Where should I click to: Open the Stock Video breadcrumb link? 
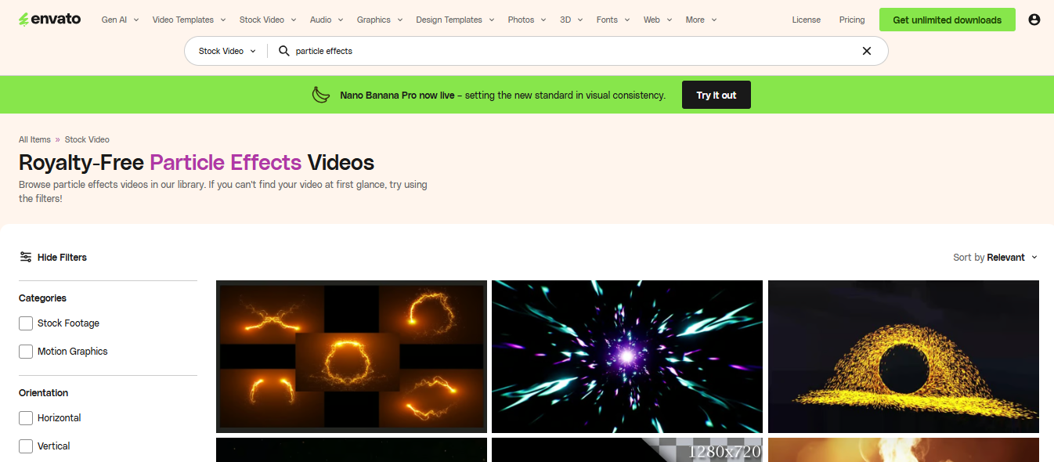point(87,139)
